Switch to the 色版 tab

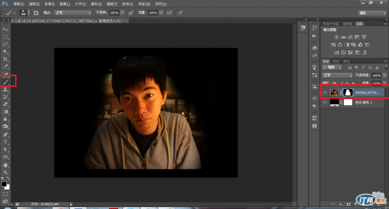[336, 61]
